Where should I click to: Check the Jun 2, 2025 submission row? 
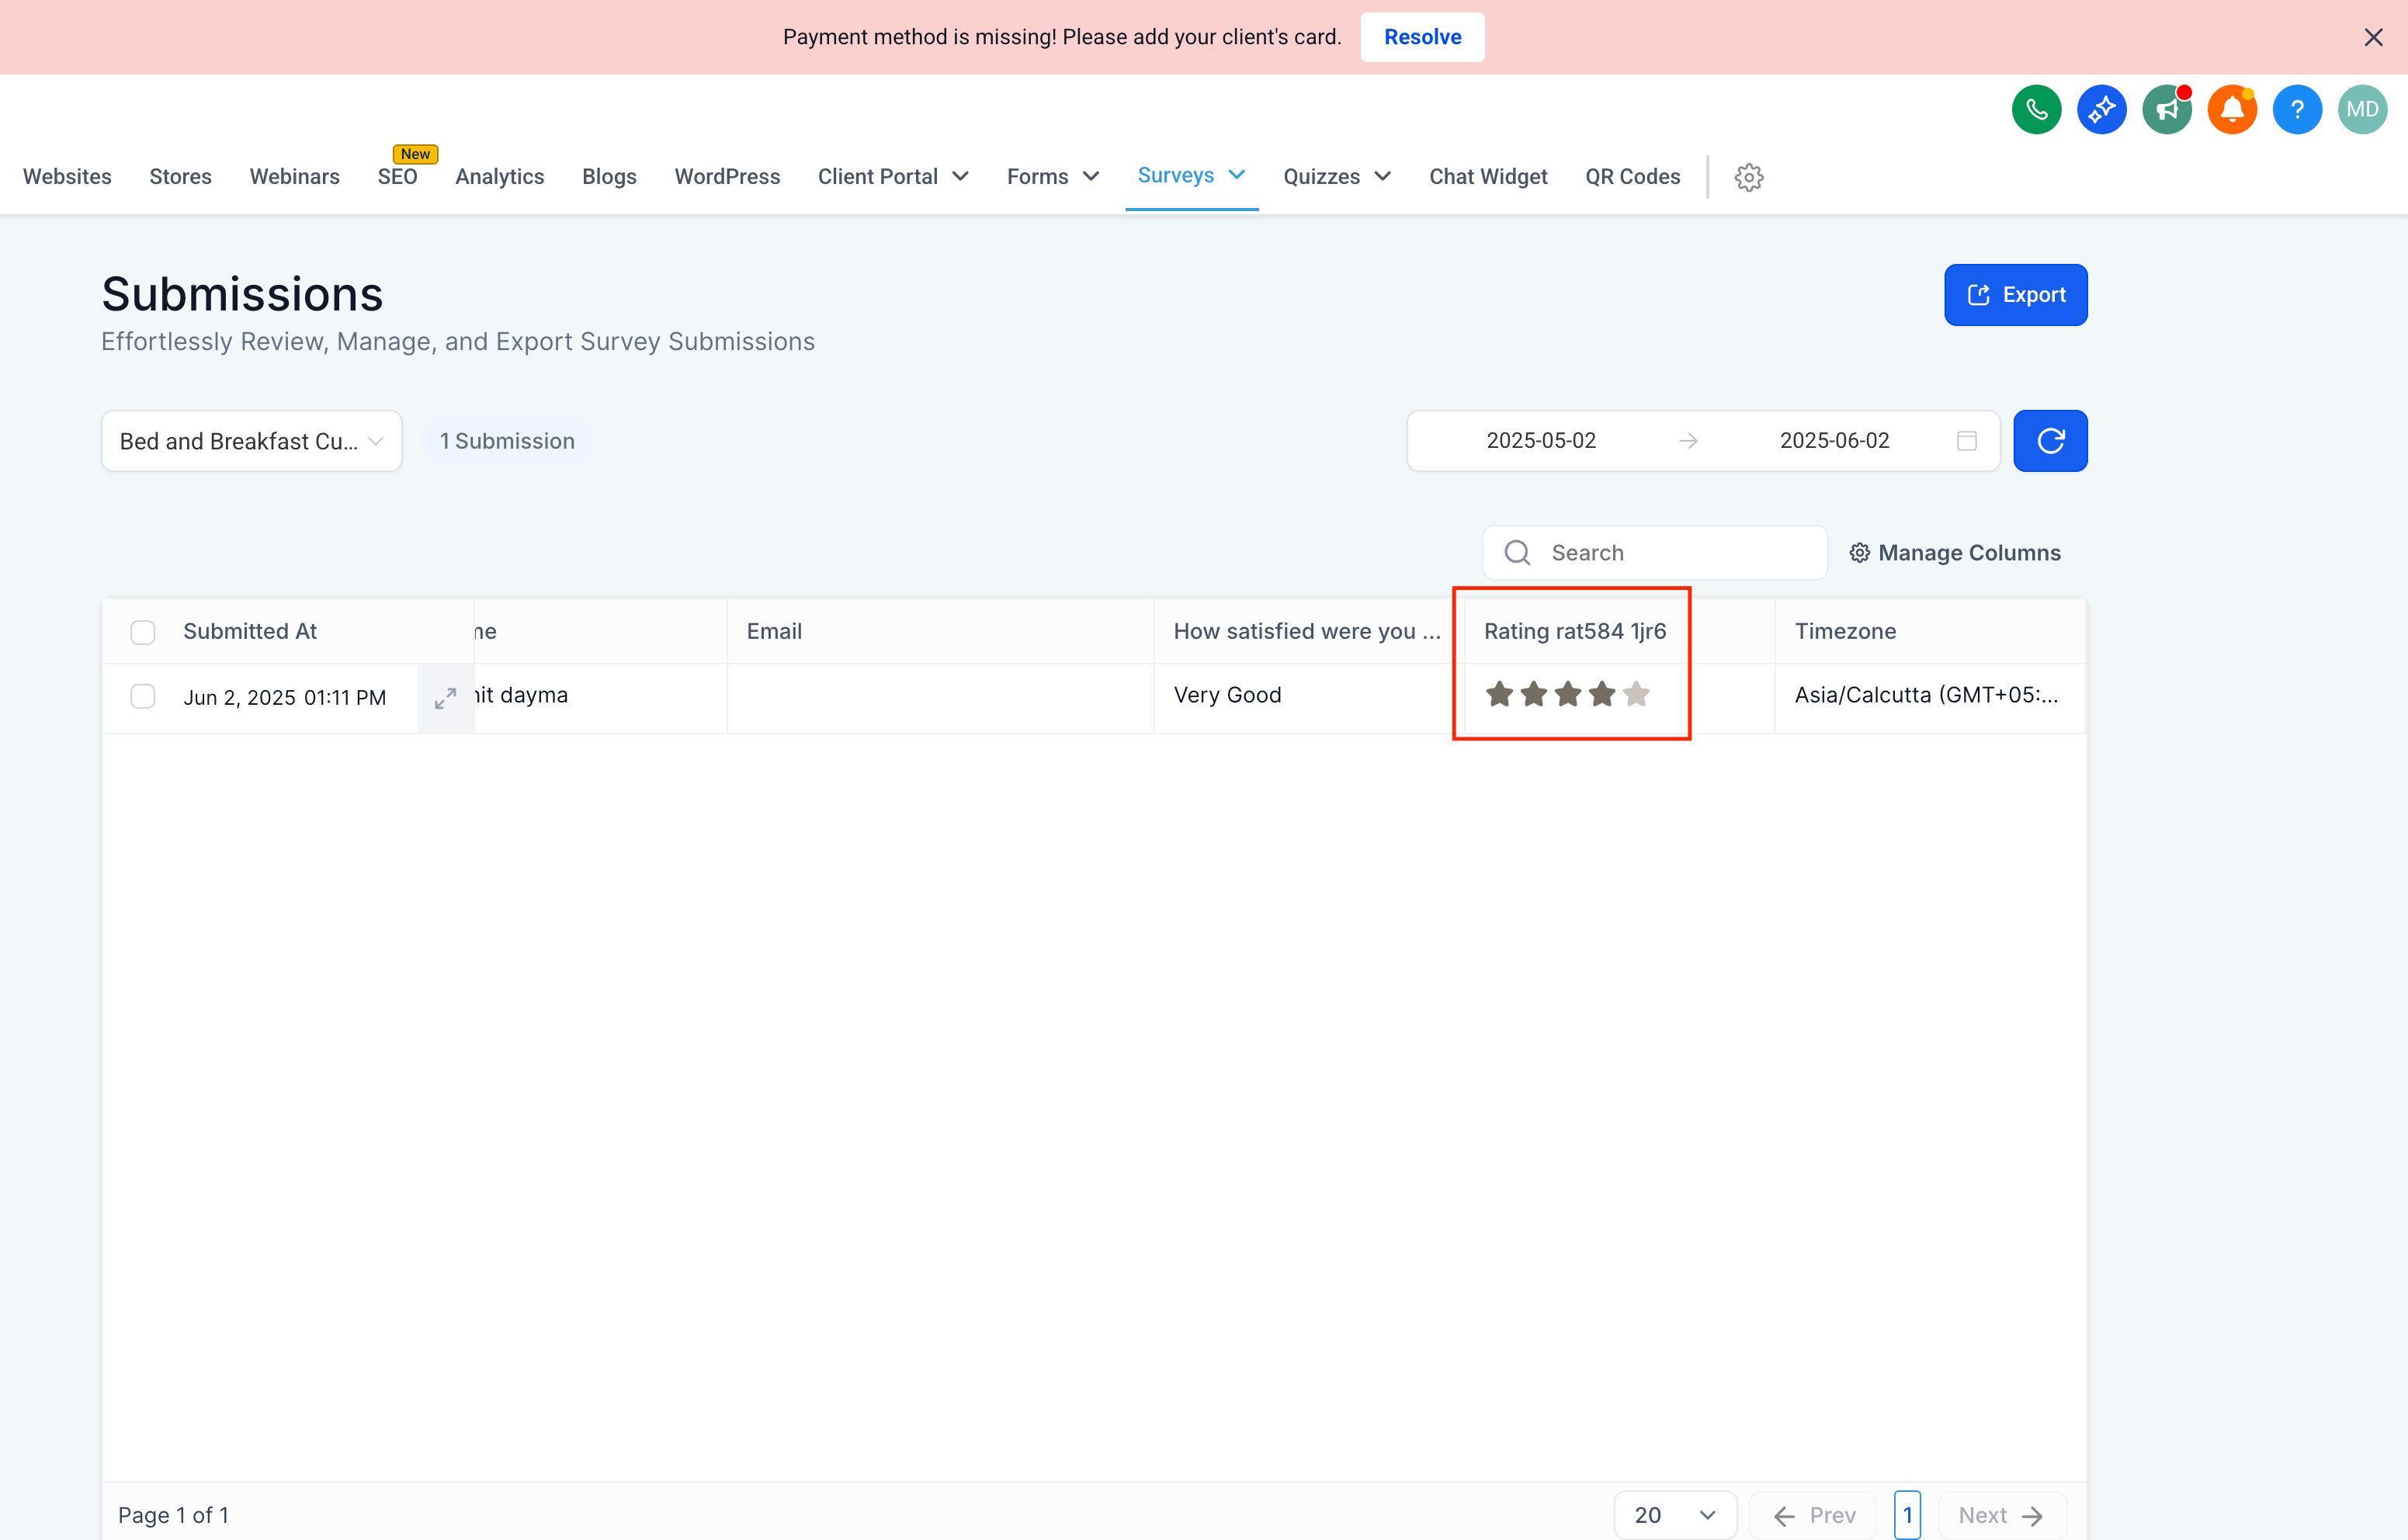click(x=143, y=696)
